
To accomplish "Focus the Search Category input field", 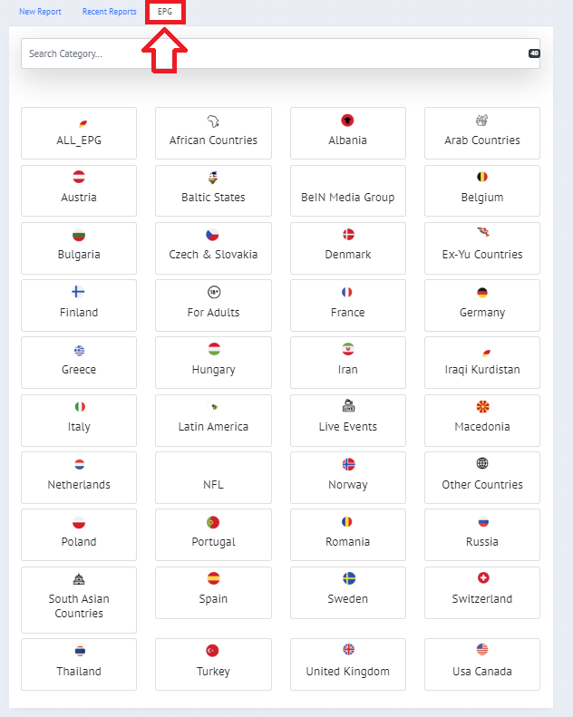I will [x=272, y=53].
